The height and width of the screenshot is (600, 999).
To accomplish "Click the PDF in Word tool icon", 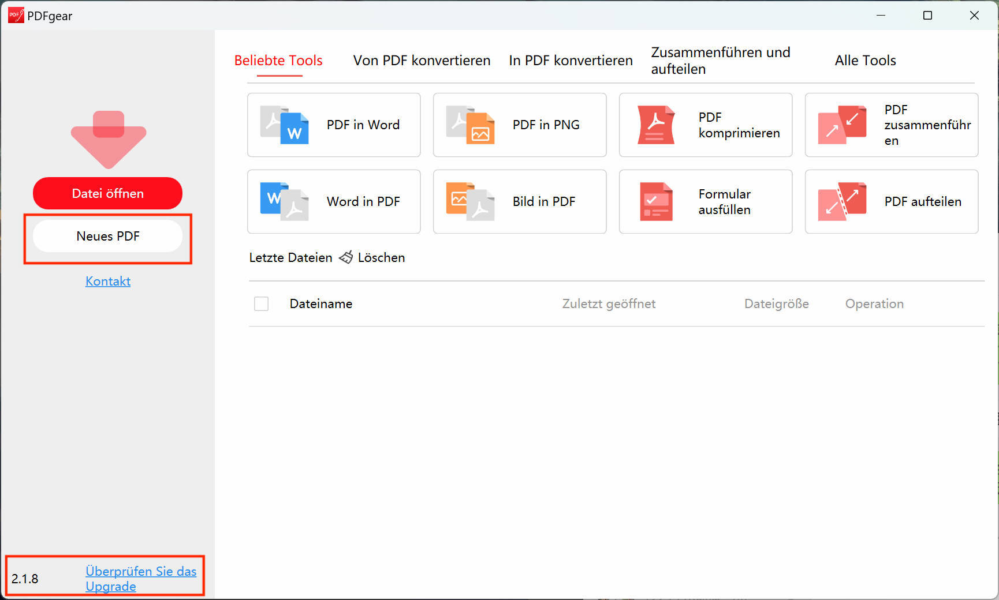I will [284, 125].
